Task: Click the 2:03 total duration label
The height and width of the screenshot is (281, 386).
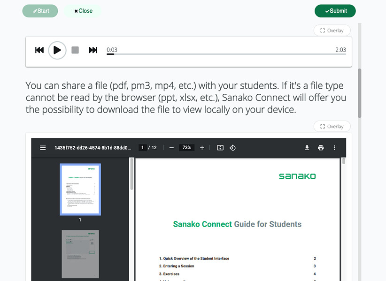Action: [x=341, y=50]
